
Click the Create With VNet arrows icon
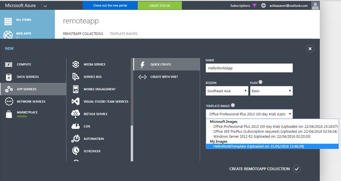[x=142, y=77]
